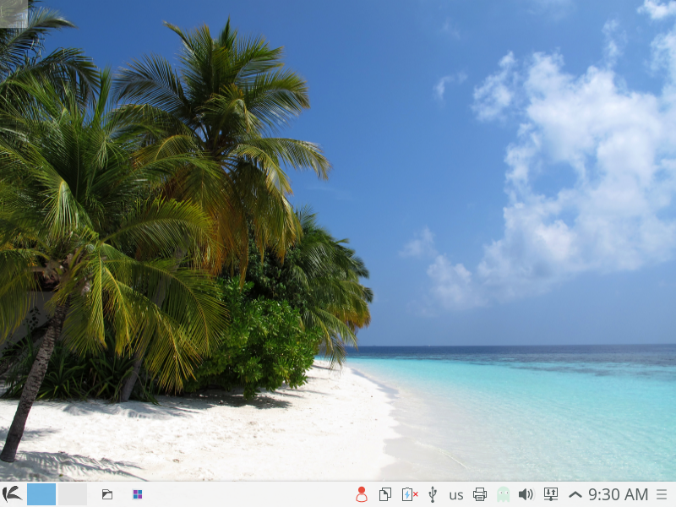Open the panel settings hamburger menu

(x=662, y=494)
